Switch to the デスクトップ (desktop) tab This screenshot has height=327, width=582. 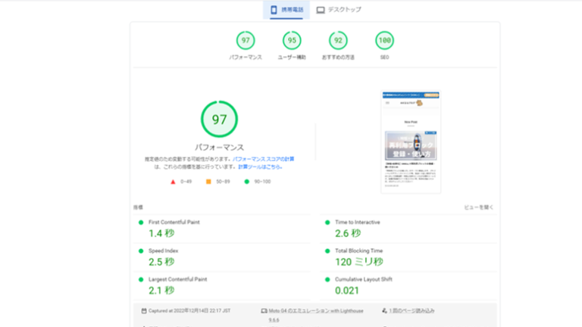pos(339,10)
